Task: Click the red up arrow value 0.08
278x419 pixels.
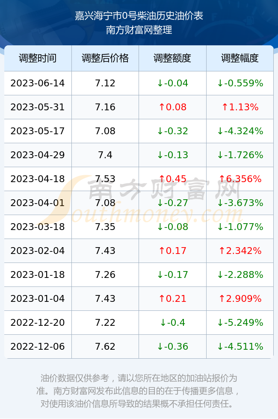Action: [x=172, y=107]
